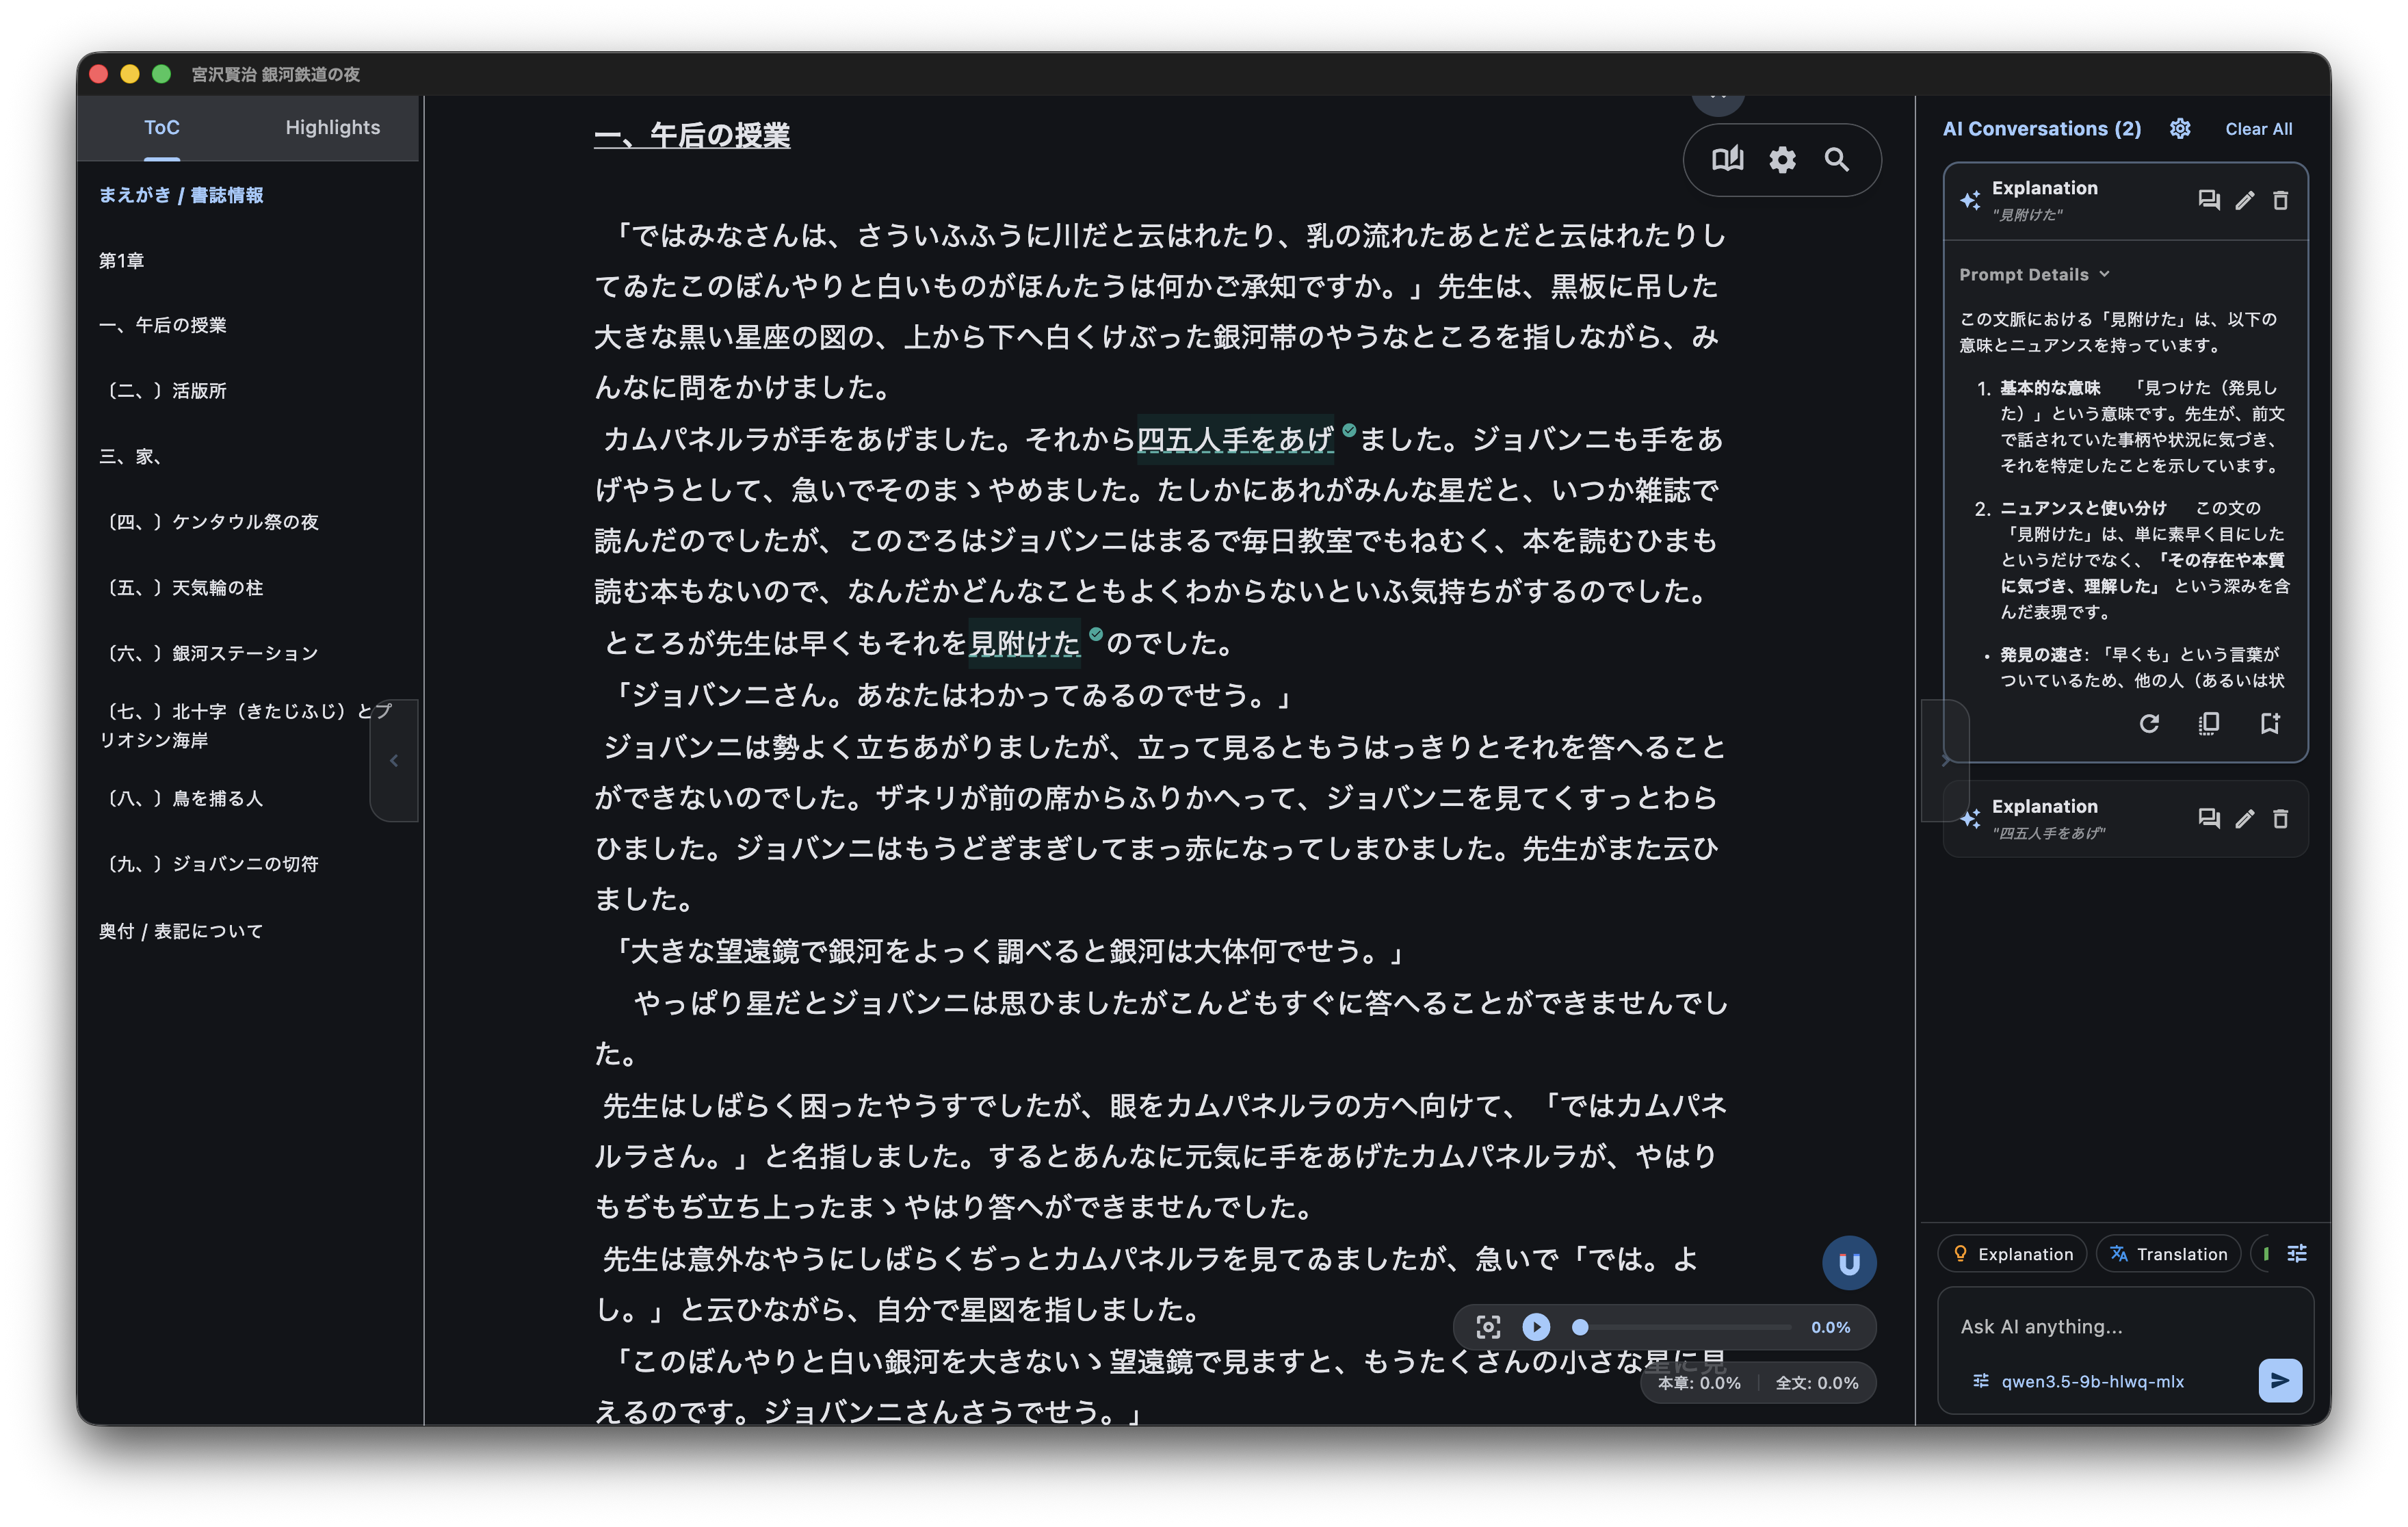Image resolution: width=2408 pixels, height=1527 pixels.
Task: Go to 一、午后の授業 chapter in sidebar
Action: tap(162, 325)
